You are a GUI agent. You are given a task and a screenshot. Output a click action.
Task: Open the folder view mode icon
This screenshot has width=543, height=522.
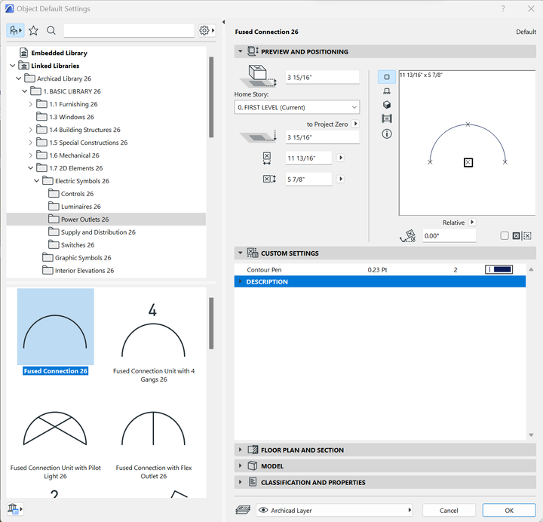pos(15,31)
